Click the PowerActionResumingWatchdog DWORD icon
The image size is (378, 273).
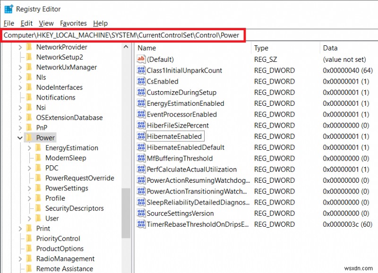tap(141, 180)
